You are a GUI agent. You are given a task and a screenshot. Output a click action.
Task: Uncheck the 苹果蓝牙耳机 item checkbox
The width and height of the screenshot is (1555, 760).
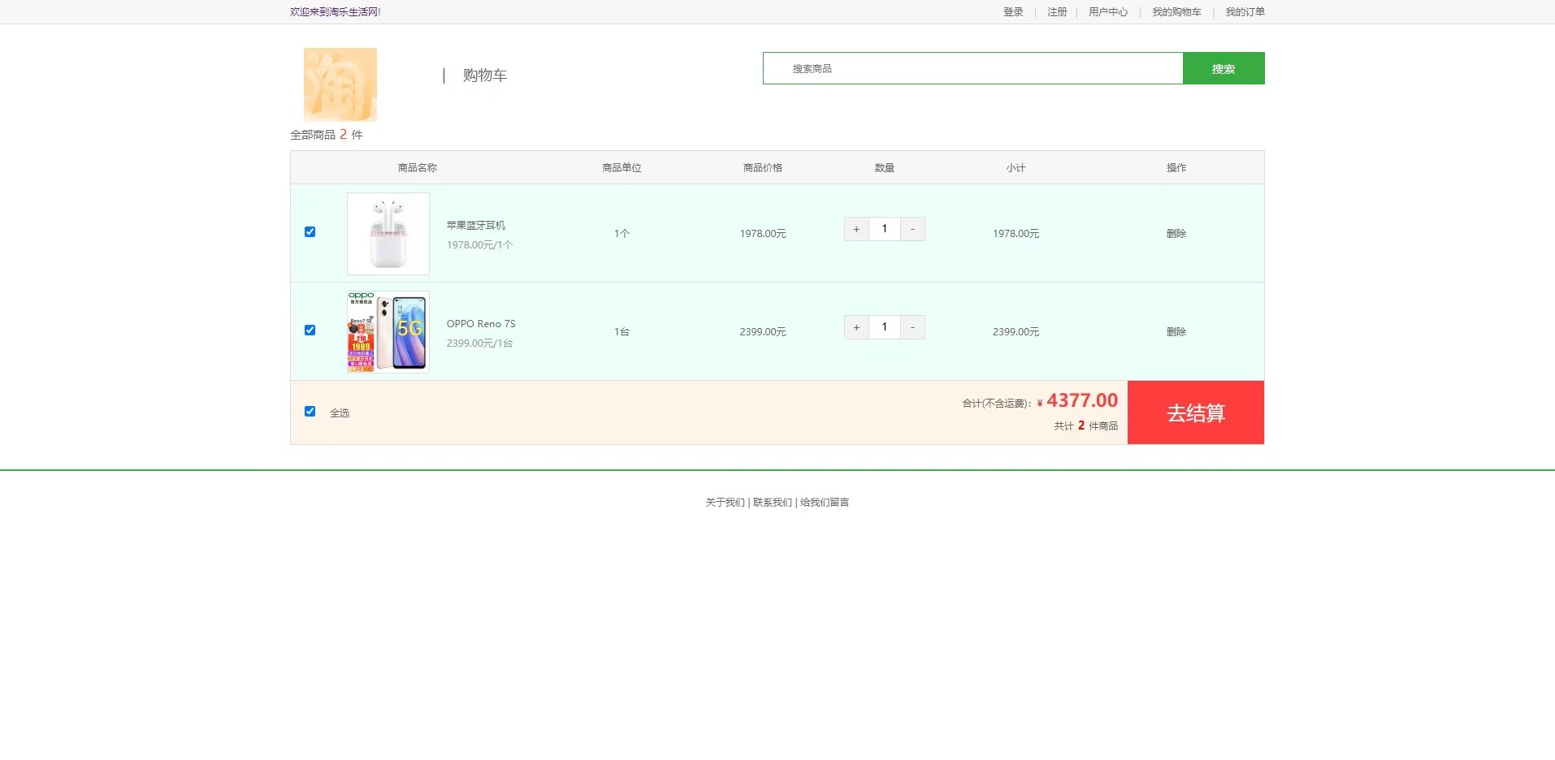(x=310, y=232)
